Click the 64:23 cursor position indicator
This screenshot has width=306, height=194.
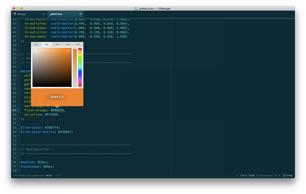49,176
